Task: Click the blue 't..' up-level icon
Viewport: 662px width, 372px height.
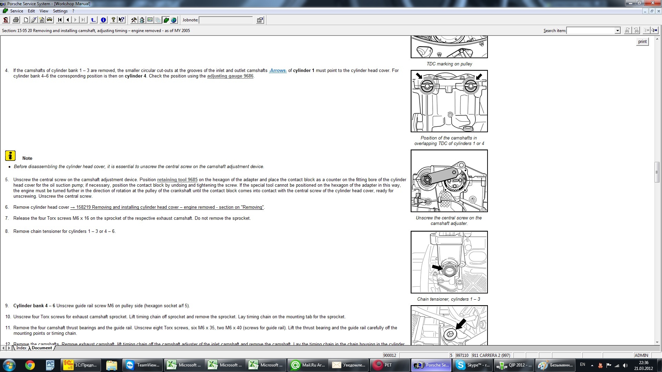Action: 93,20
